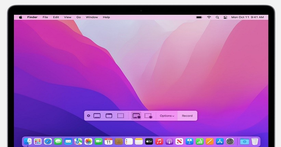
Task: Open the Downloads folder in the Dock
Action: click(244, 142)
